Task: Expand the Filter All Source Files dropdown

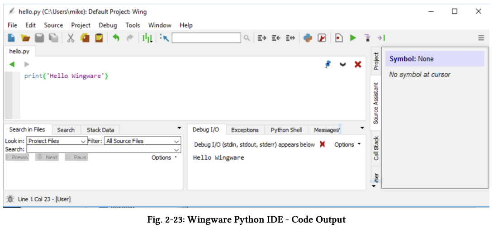Action: tap(143, 141)
